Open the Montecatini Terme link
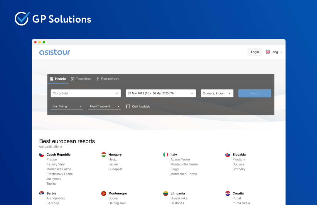 [184, 174]
